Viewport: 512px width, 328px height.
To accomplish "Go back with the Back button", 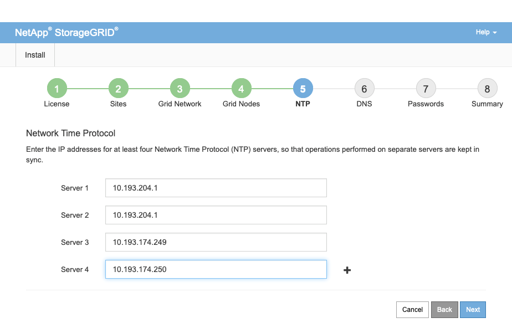I will point(444,310).
